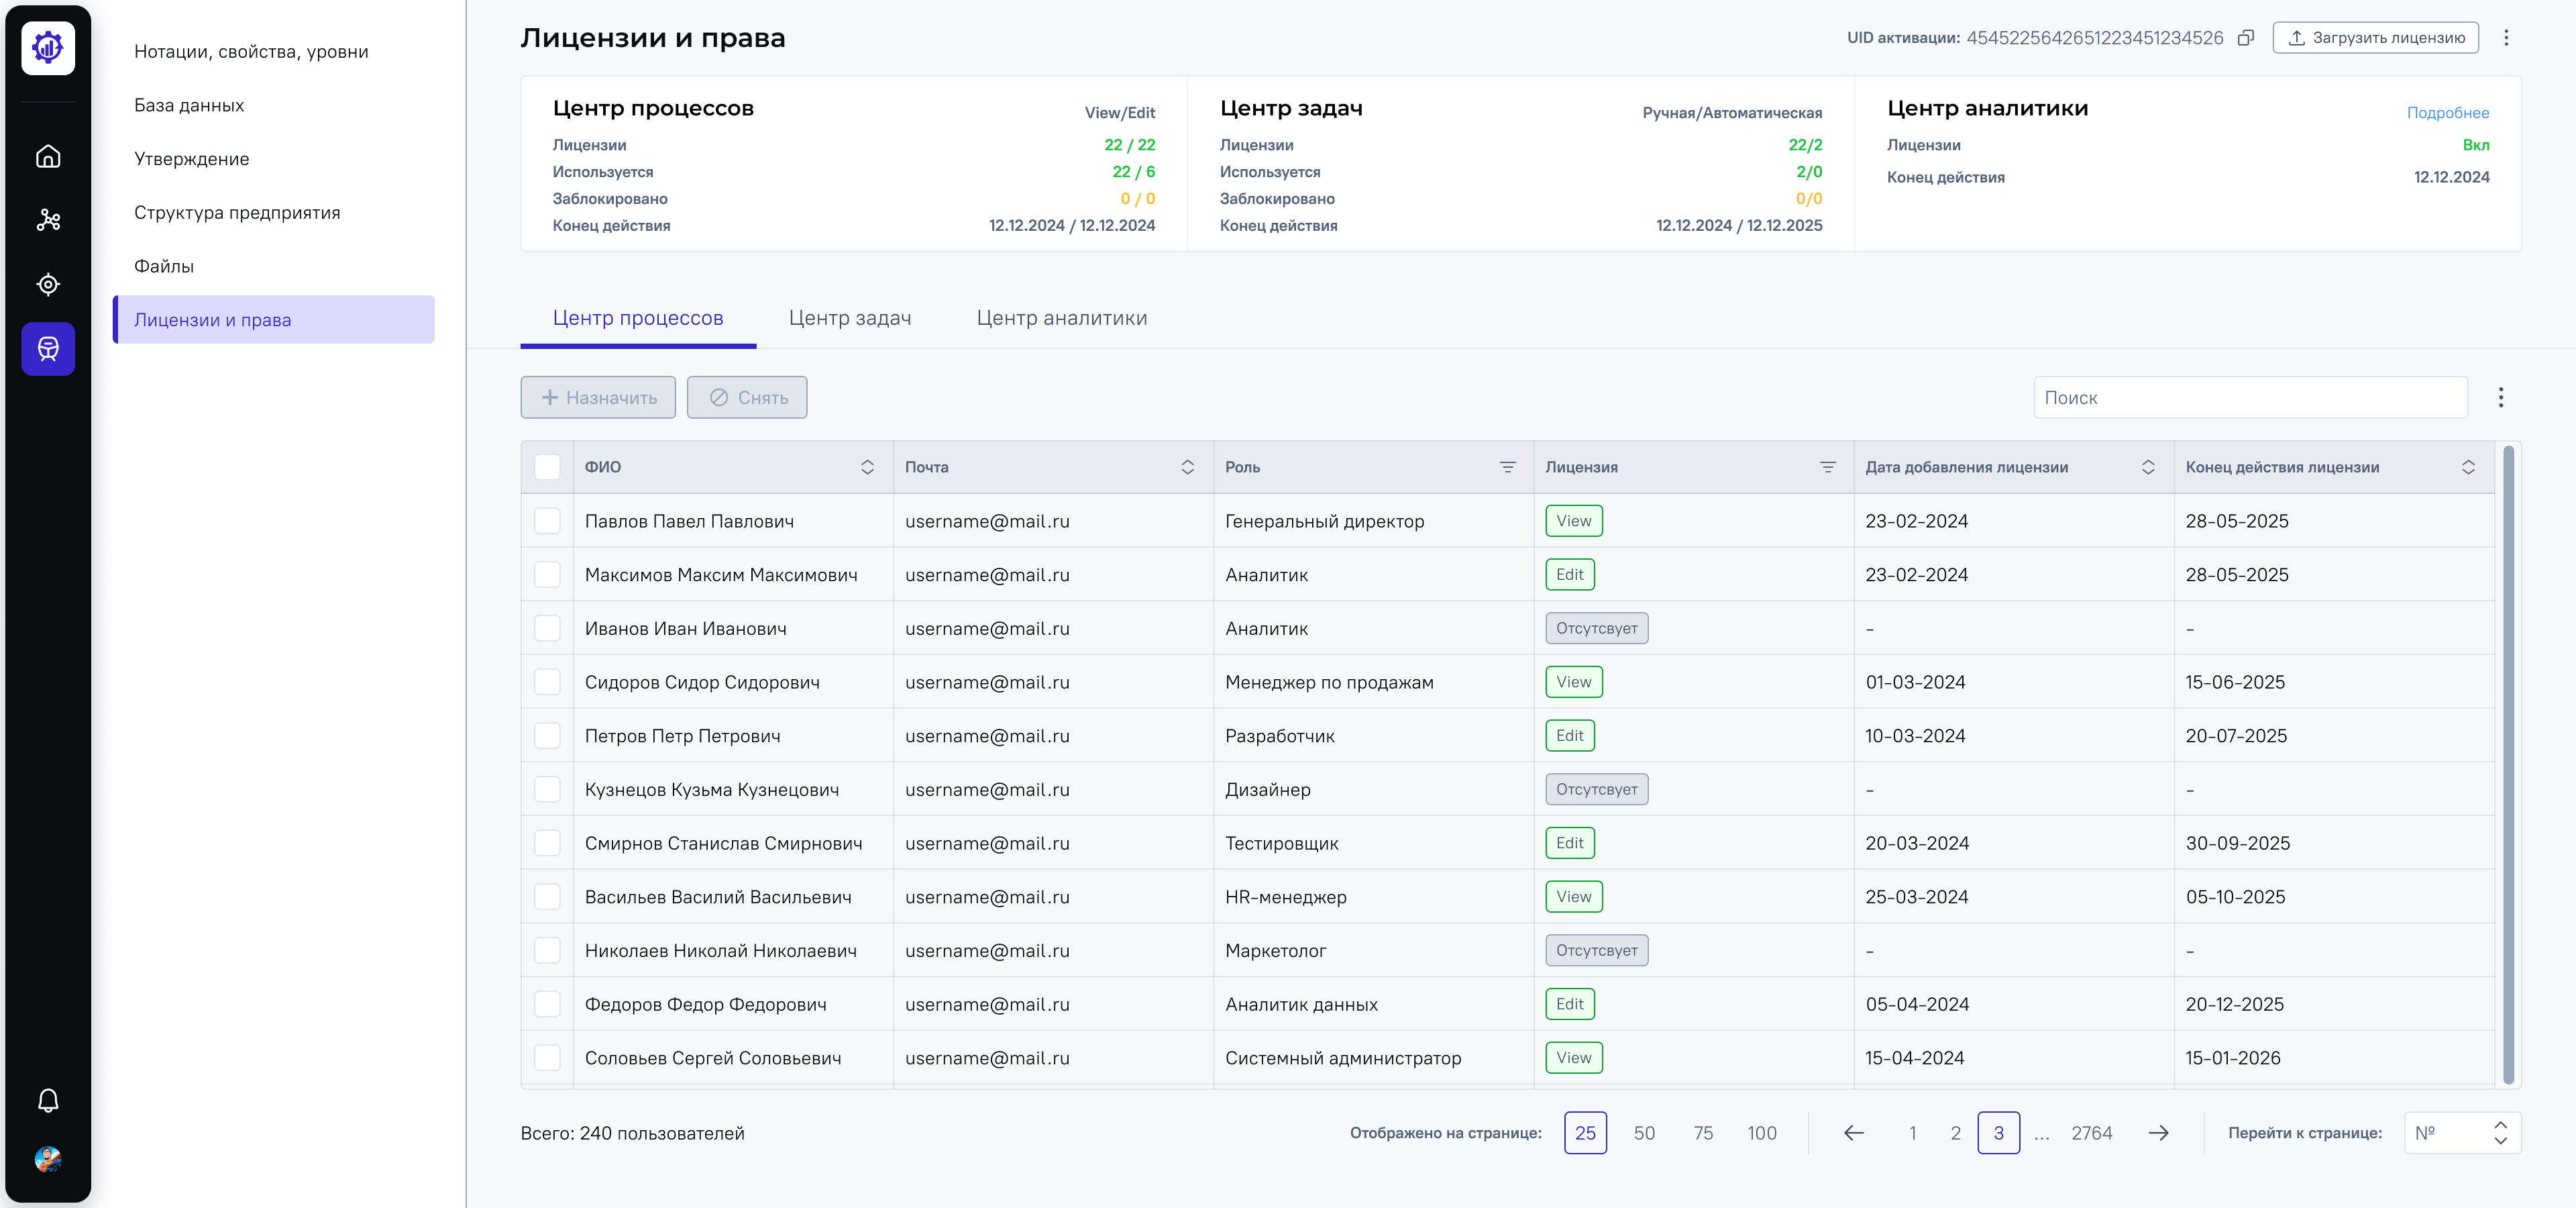Open the user avatar at sidebar bottom
The image size is (2576, 1208).
pos(48,1159)
